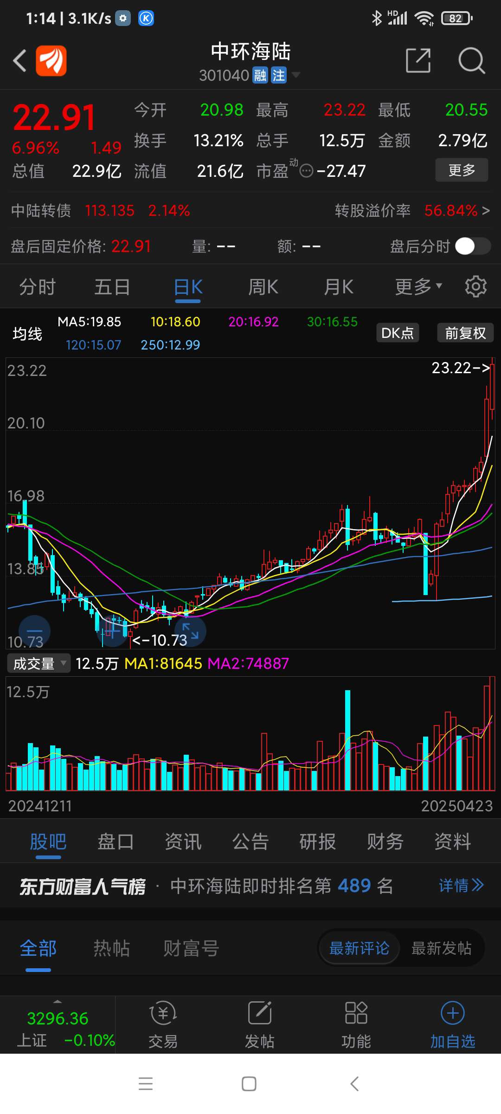Expand stock title dropdown arrow
Viewport: 501px width, 1114px height.
click(295, 75)
